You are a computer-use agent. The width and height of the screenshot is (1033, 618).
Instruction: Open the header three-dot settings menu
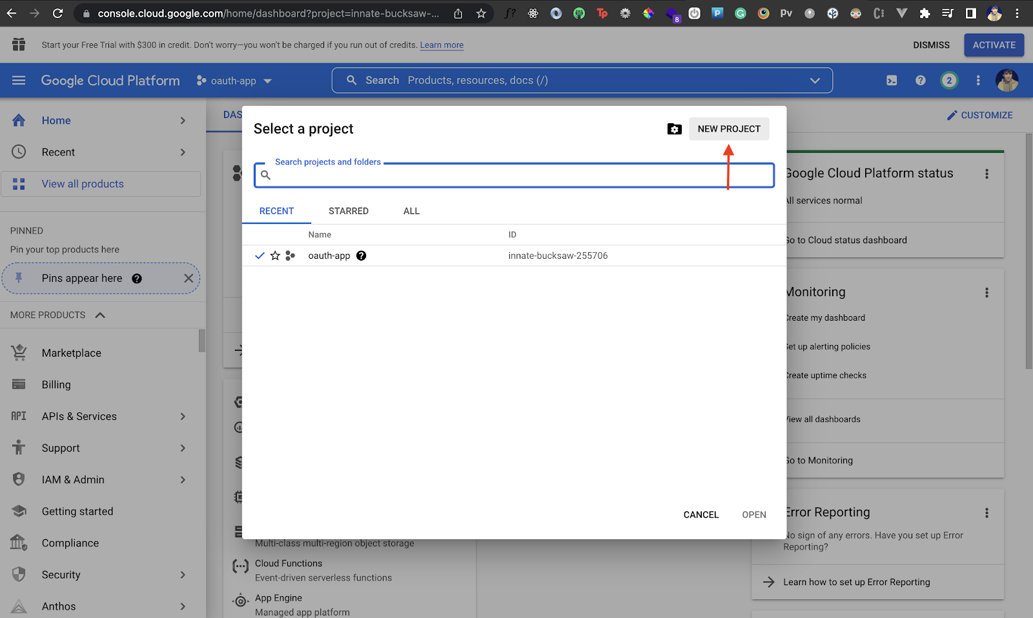coord(978,81)
